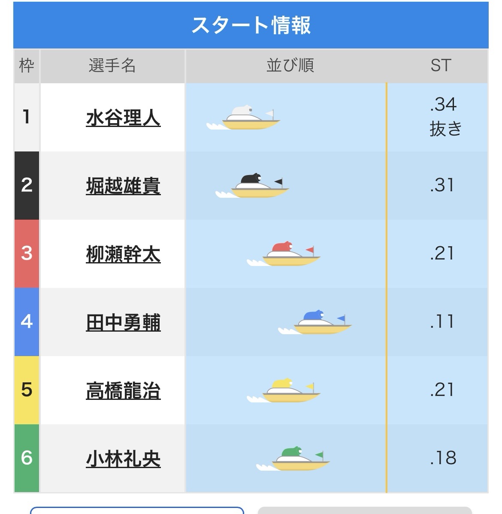The height and width of the screenshot is (514, 502).
Task: Open racer 小林礼央 profile link
Action: click(123, 459)
